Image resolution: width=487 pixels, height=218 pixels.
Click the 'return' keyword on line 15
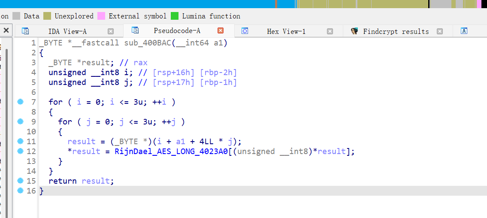63,181
